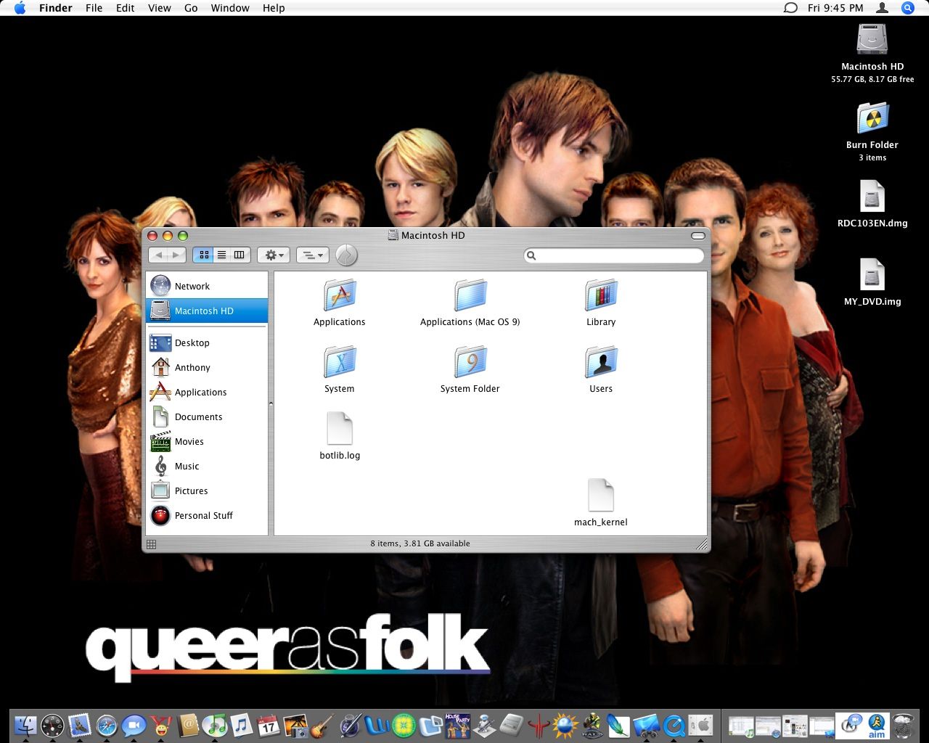929x743 pixels.
Task: Open Yahoo Messenger from the Dock
Action: click(160, 725)
